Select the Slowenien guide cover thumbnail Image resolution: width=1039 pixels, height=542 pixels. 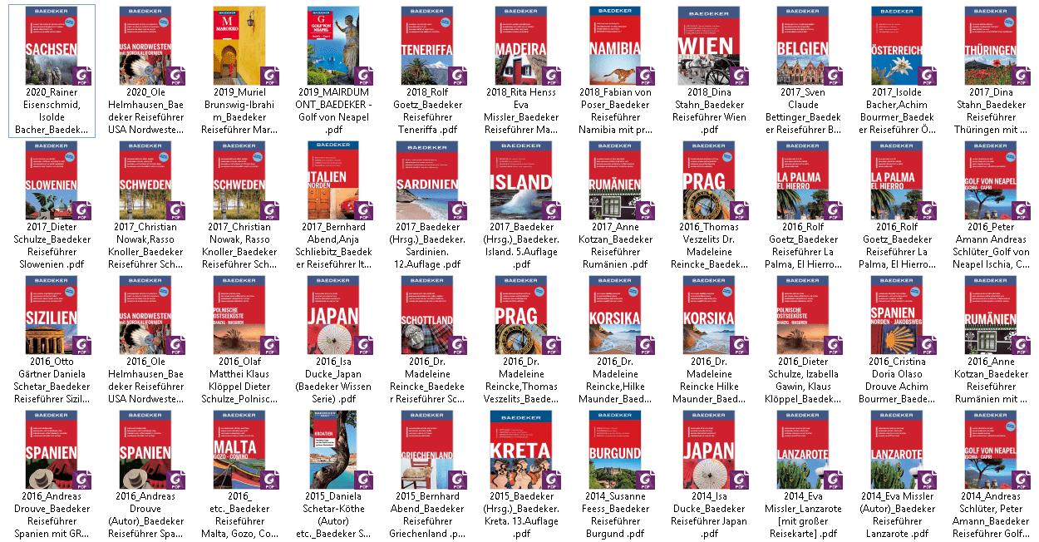pos(52,180)
